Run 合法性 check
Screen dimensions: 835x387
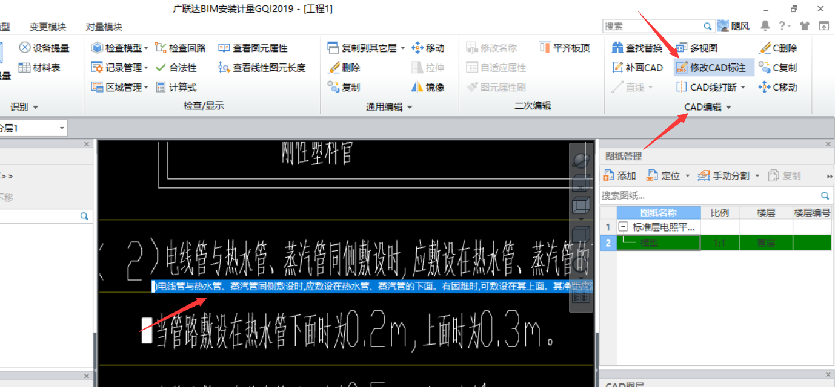176,68
